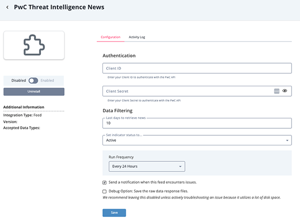Click the Accepted Data Types: label
The height and width of the screenshot is (220, 300).
pos(21,128)
